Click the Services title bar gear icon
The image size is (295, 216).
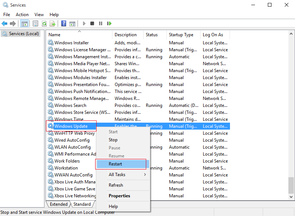click(5, 5)
